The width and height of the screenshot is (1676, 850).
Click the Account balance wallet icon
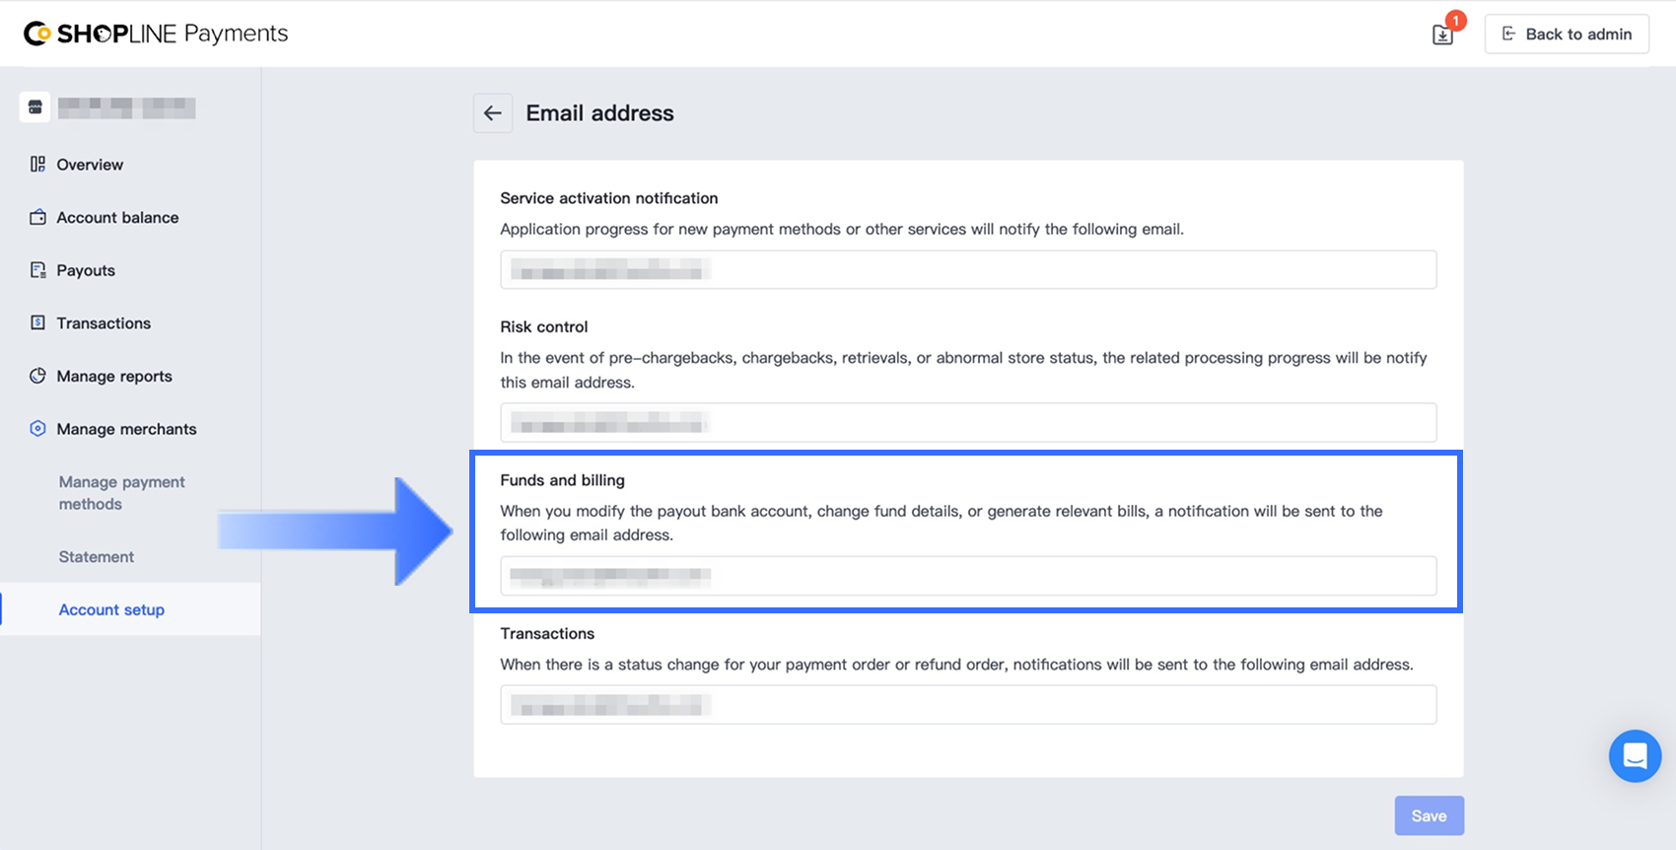tap(37, 218)
